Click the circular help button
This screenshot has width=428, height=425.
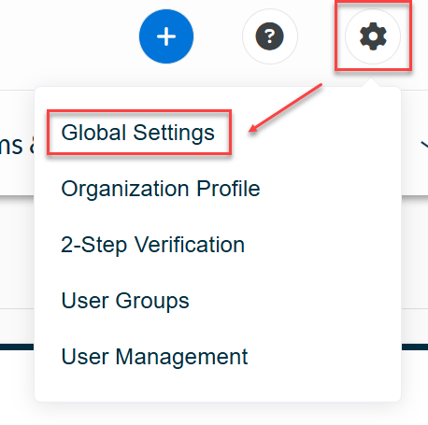pyautogui.click(x=270, y=36)
